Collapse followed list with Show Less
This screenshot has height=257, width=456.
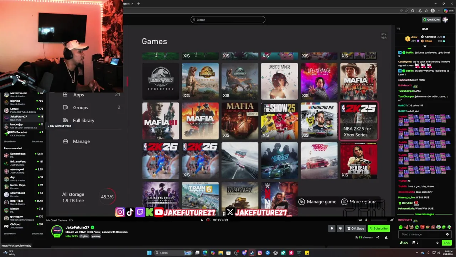point(37,141)
